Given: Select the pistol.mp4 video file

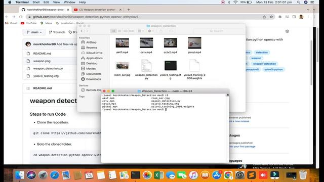Looking at the screenshot, I should [194, 43].
